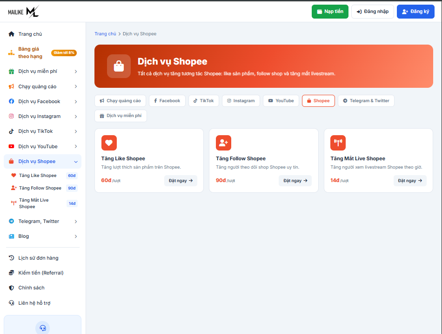Click the Tăng Follow Shopee card title
Image resolution: width=442 pixels, height=334 pixels.
tap(241, 158)
